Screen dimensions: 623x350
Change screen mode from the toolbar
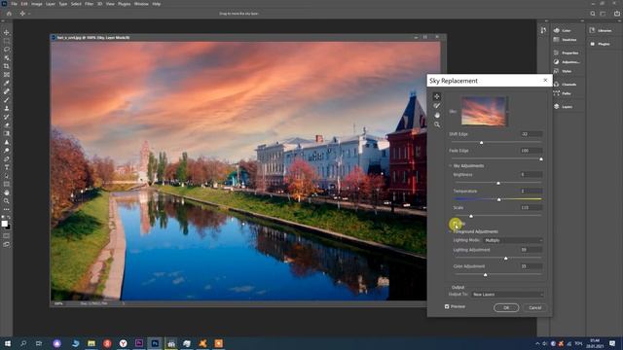[x=7, y=244]
